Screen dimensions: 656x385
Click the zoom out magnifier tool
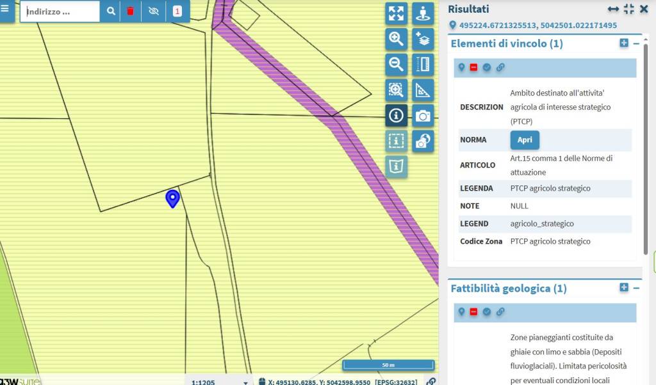[396, 64]
